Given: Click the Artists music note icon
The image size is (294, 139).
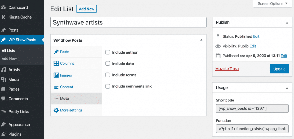Looking at the screenshot, I should click(x=3, y=70).
